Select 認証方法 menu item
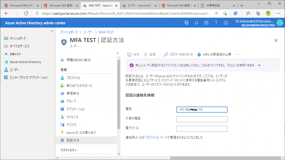Image resolution: width=285 pixels, height=160 pixels. 86,140
